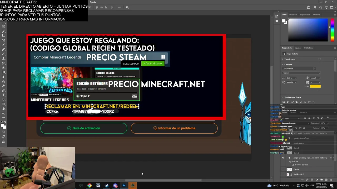The height and width of the screenshot is (189, 337).
Task: Select the Blur tool
Action: point(3,77)
